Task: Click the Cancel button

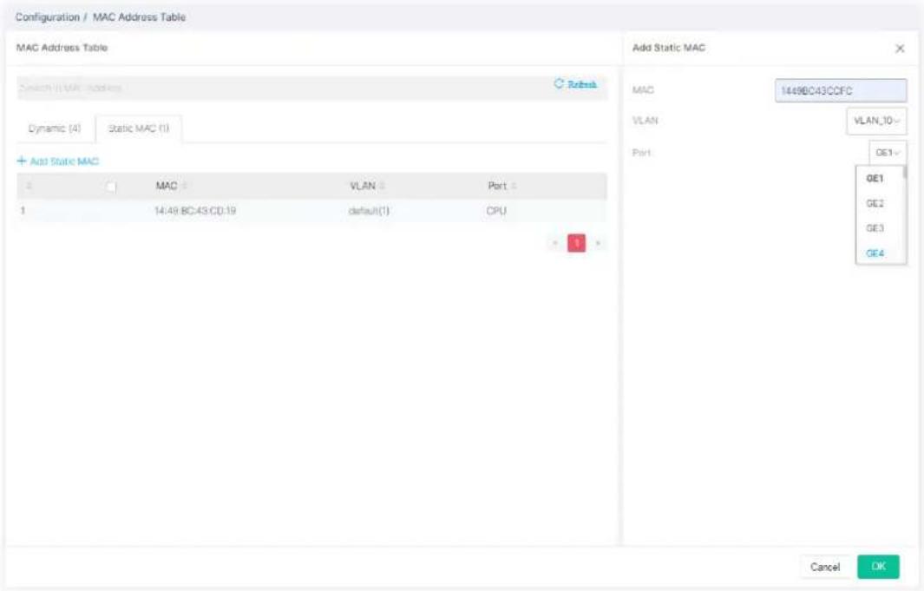Action: click(824, 567)
